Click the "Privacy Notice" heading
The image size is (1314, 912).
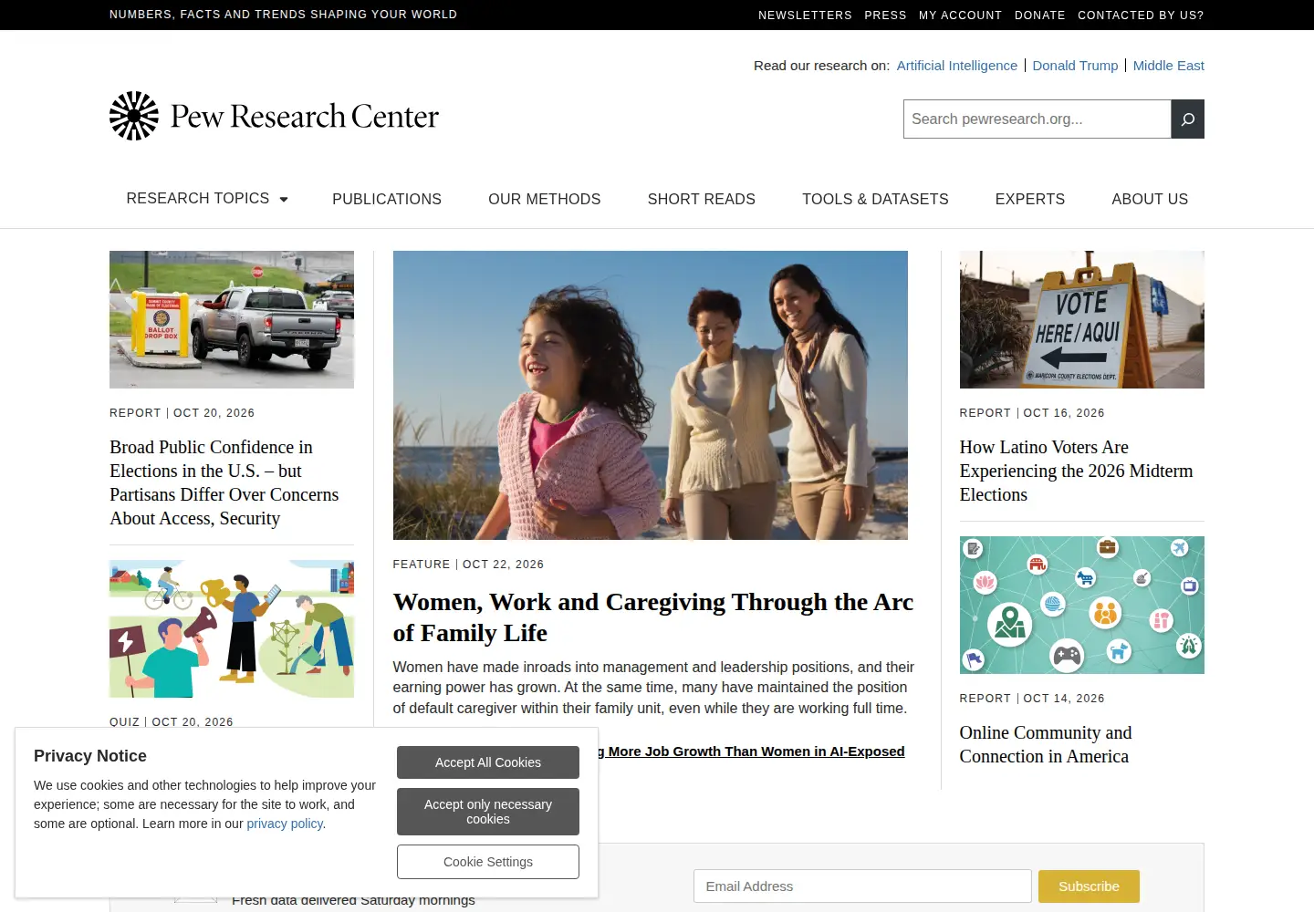[90, 756]
